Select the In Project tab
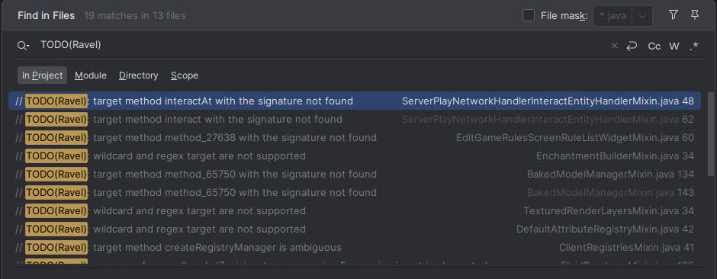Image resolution: width=717 pixels, height=279 pixels. 42,75
